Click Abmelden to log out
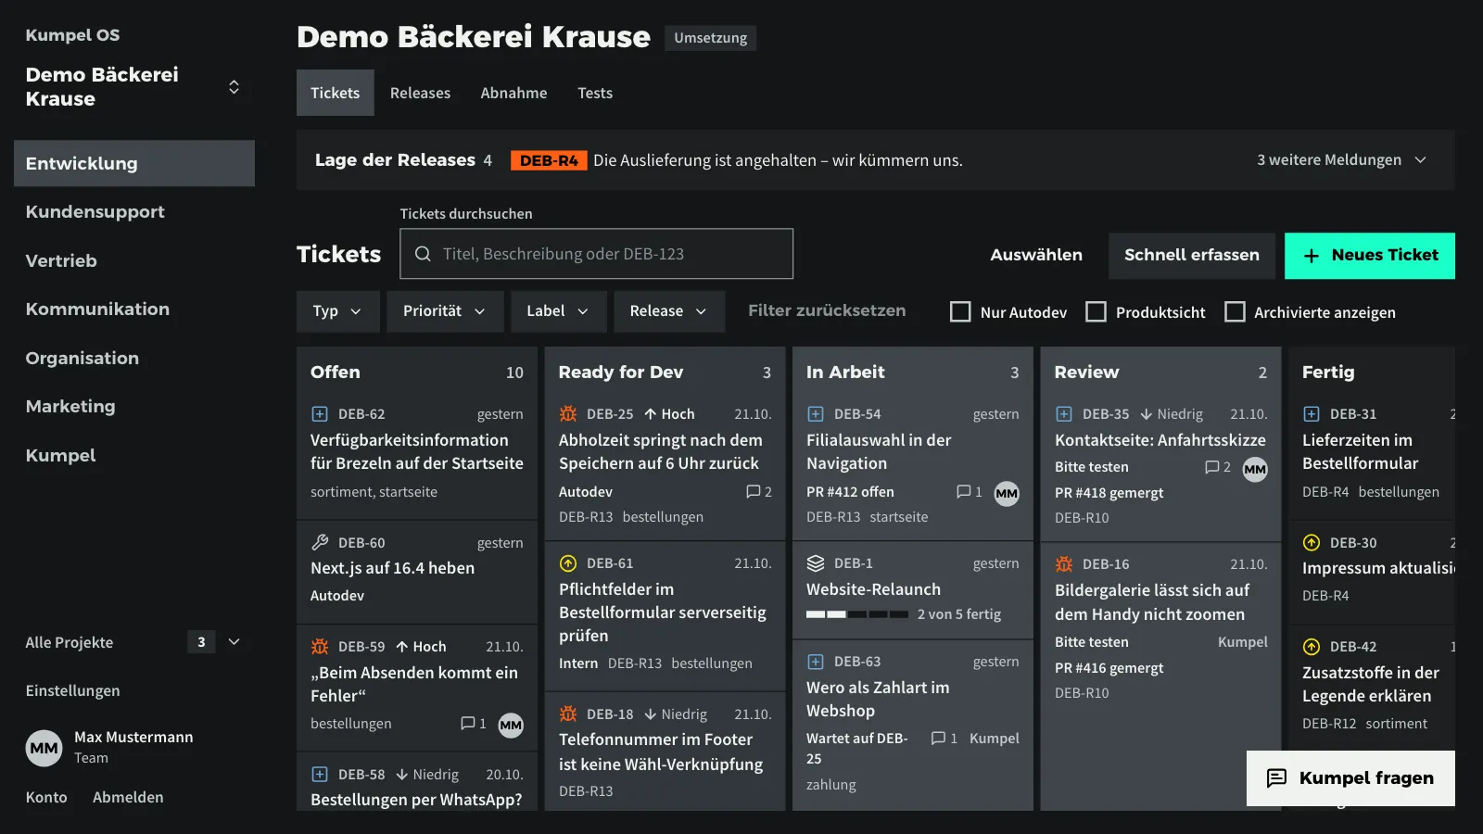This screenshot has height=834, width=1483. coord(128,797)
